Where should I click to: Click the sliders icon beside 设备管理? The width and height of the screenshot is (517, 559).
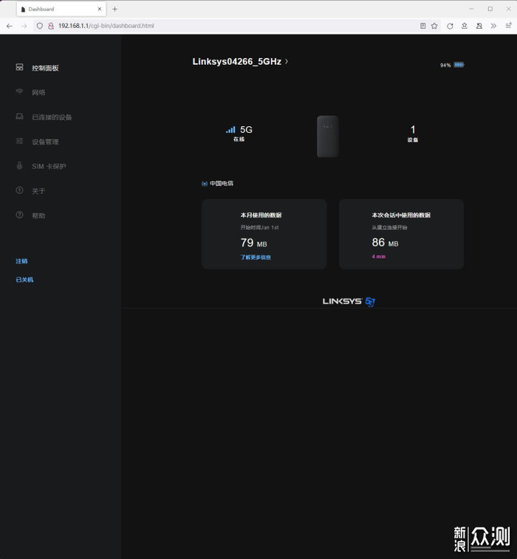click(19, 141)
